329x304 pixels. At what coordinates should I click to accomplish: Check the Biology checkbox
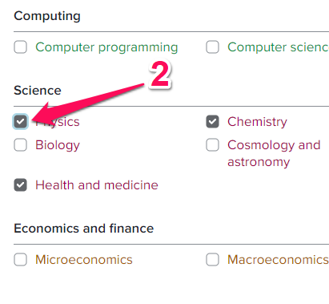20,145
